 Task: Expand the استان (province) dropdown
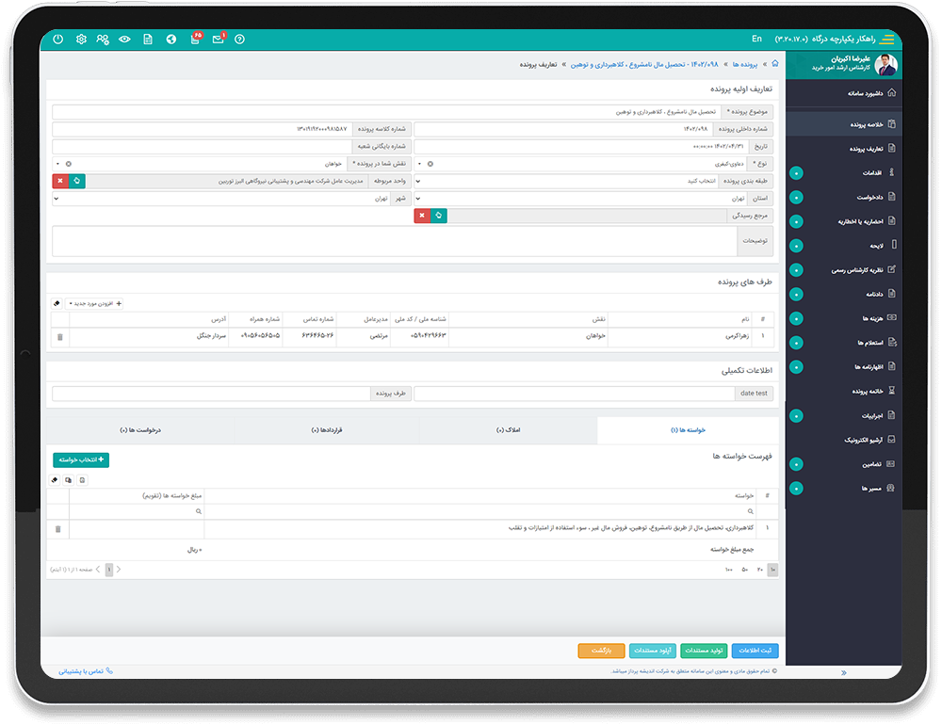pyautogui.click(x=593, y=199)
